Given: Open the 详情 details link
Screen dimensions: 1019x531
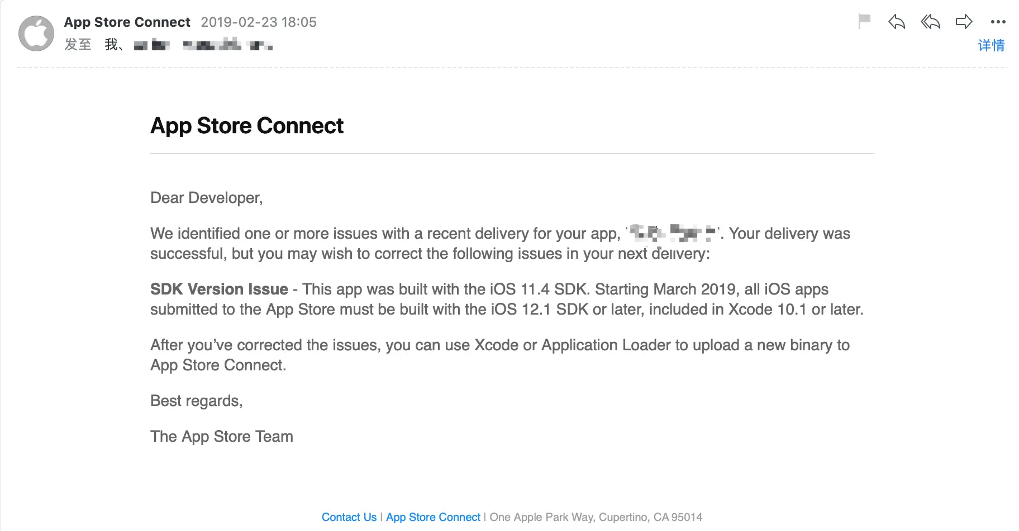Looking at the screenshot, I should [x=991, y=45].
